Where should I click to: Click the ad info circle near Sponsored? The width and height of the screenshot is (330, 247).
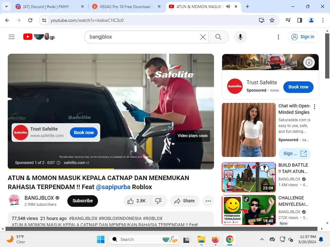coord(59,162)
